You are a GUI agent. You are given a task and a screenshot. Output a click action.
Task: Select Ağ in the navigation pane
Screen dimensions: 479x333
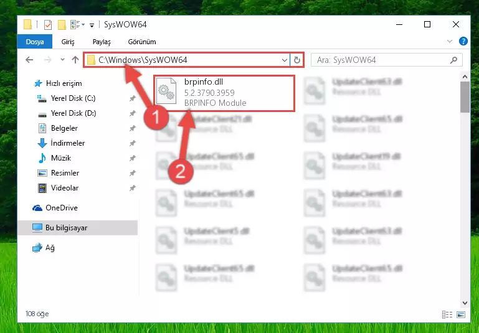tap(50, 248)
